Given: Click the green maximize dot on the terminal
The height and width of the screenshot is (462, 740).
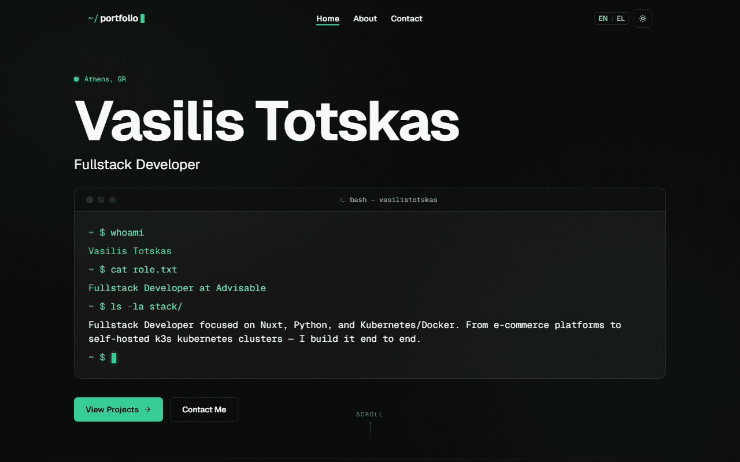Looking at the screenshot, I should pos(113,199).
